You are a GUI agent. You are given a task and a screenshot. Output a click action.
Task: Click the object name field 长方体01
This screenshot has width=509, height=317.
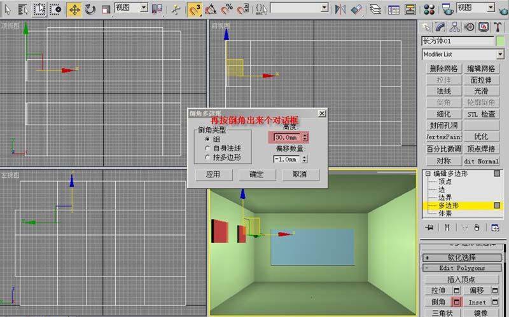click(457, 41)
